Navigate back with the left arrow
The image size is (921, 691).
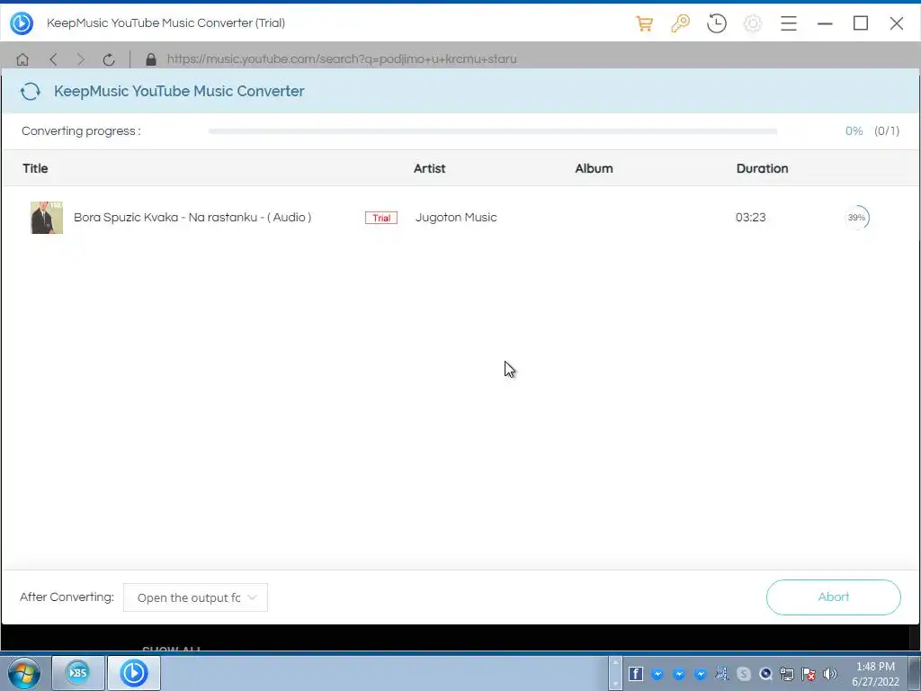53,59
